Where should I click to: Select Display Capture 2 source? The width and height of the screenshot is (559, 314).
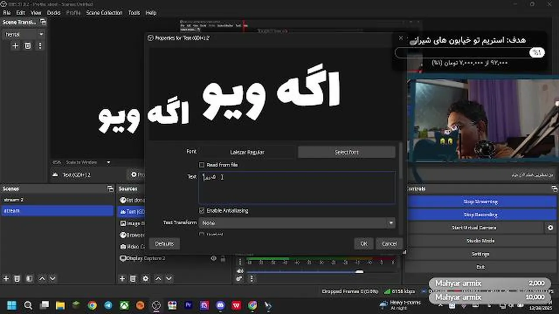146,258
